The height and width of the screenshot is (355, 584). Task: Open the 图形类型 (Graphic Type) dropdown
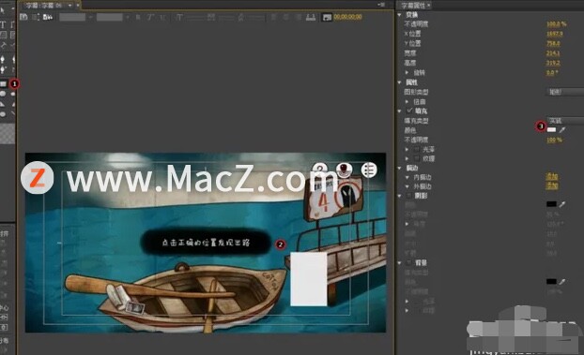click(x=564, y=92)
